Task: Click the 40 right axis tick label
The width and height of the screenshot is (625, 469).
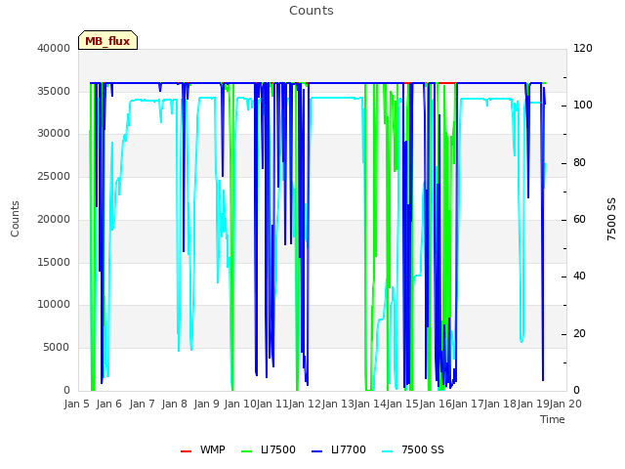Action: pyautogui.click(x=579, y=276)
